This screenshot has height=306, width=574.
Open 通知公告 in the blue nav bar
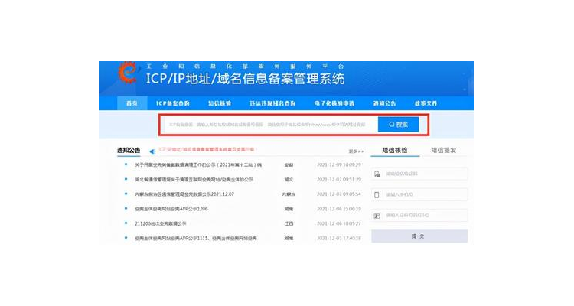tap(384, 103)
